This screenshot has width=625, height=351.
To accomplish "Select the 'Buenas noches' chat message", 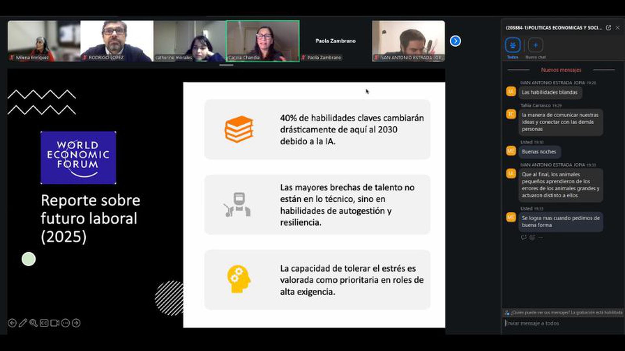I will coord(539,152).
